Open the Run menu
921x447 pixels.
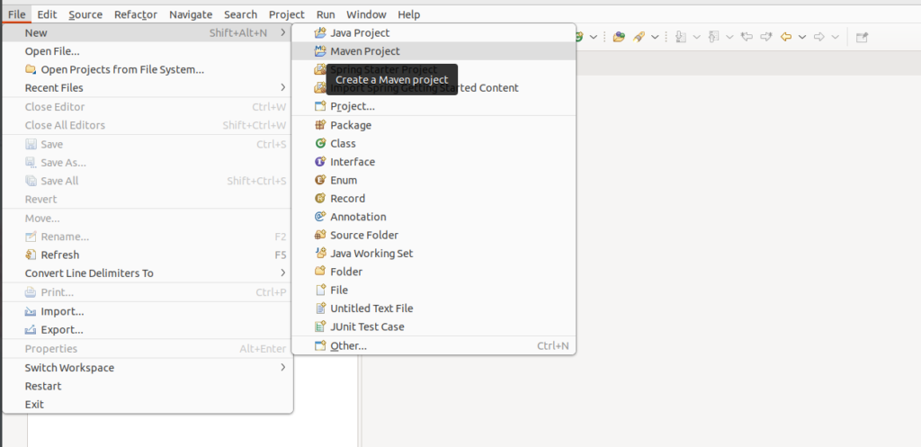[x=326, y=14]
